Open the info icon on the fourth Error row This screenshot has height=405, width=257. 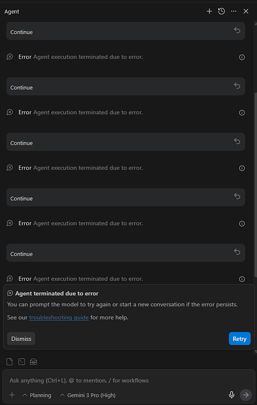242,224
